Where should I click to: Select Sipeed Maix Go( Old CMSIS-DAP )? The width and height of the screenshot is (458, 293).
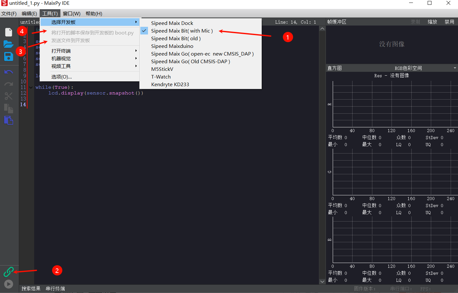[201, 61]
